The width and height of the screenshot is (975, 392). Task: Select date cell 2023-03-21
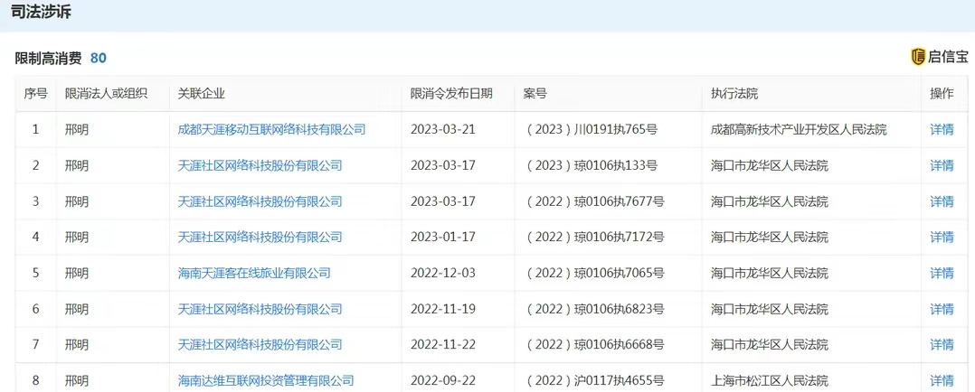click(442, 130)
